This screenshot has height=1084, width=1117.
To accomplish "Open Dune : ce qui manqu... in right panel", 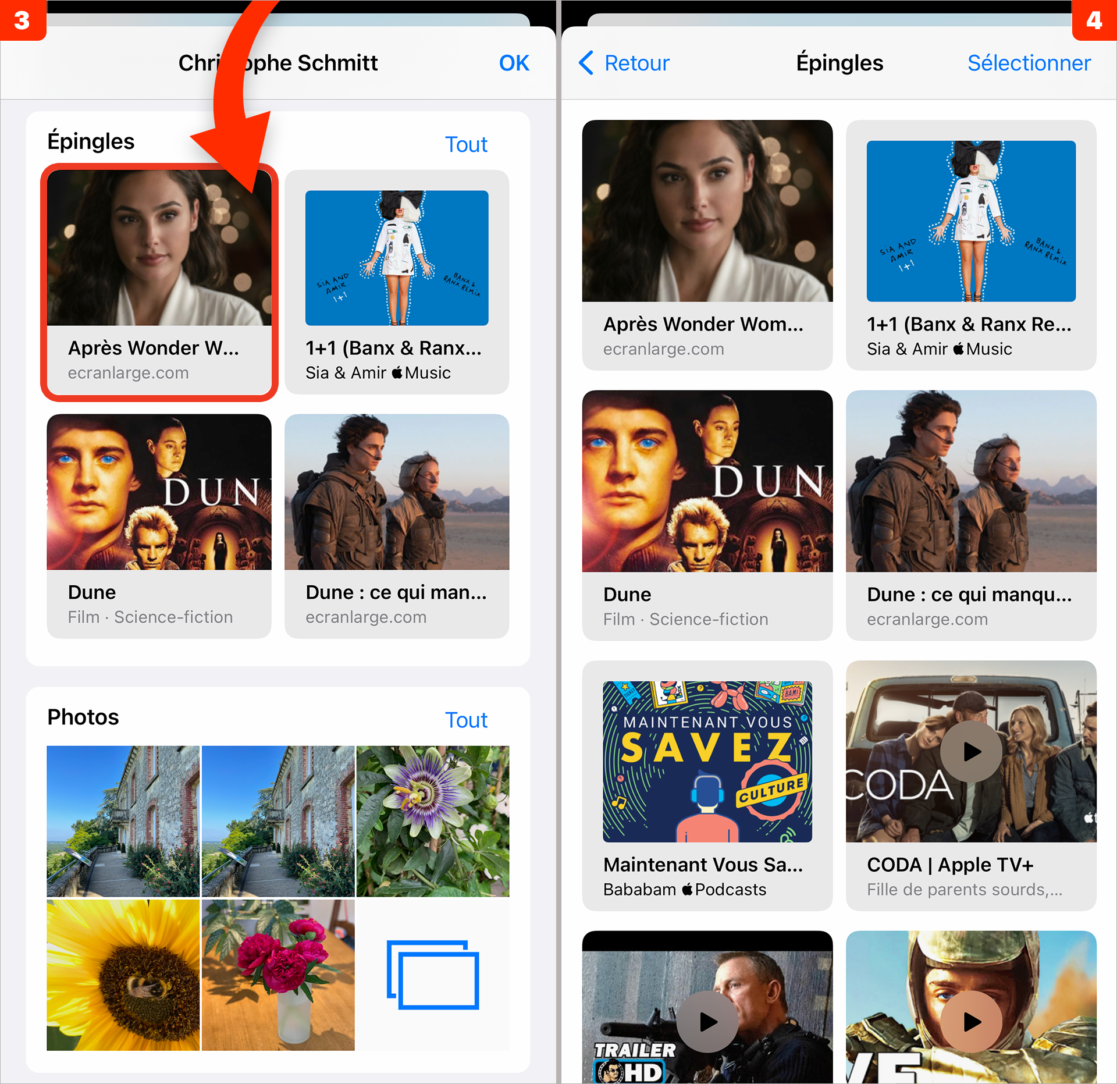I will pyautogui.click(x=971, y=516).
